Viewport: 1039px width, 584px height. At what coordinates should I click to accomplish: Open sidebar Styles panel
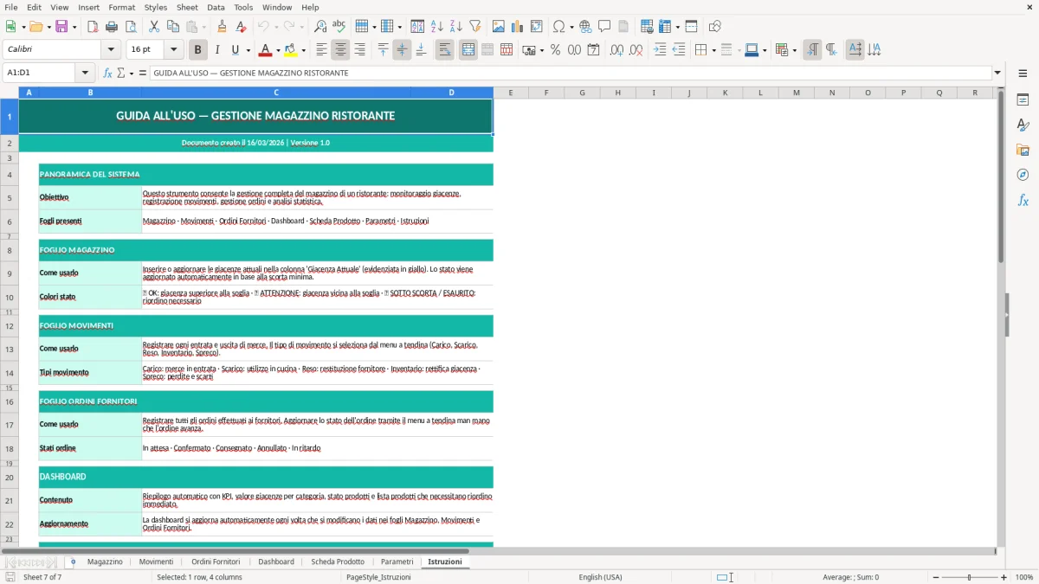pos(1023,125)
